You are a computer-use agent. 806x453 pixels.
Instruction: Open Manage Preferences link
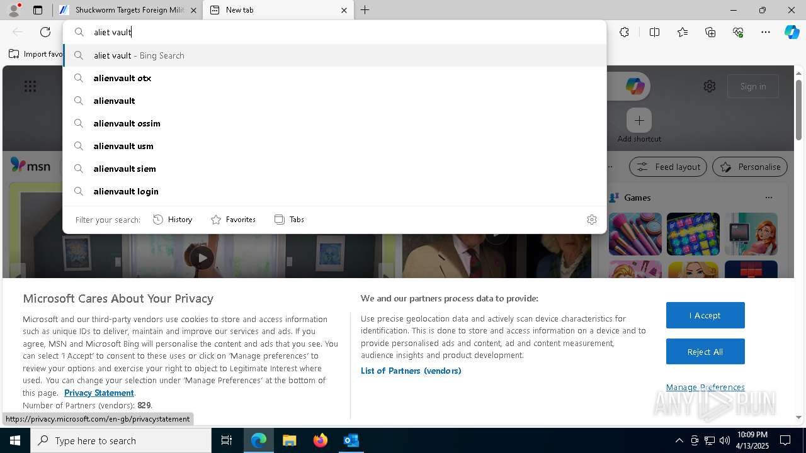tap(705, 387)
